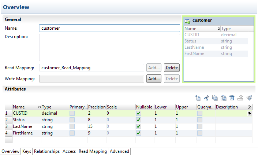Click the customer object icon in diagram header

point(187,21)
